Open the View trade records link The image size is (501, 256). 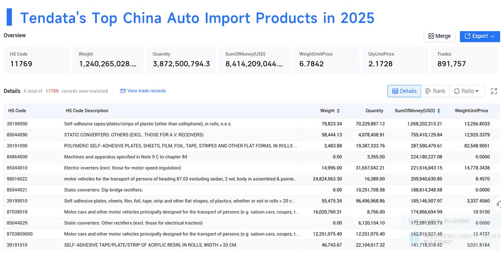pos(143,91)
